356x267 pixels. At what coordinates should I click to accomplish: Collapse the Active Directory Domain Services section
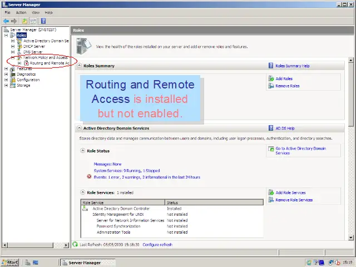(x=79, y=128)
